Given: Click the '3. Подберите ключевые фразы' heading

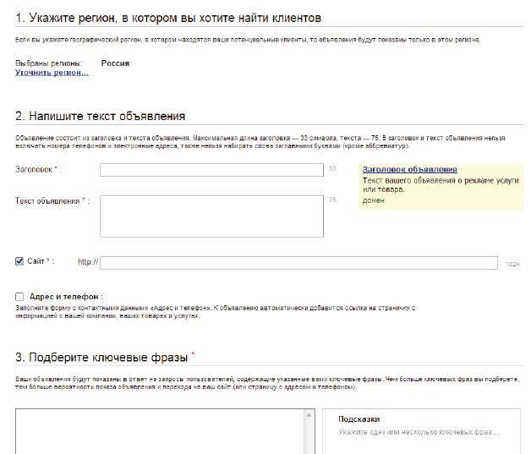Looking at the screenshot, I should click(103, 357).
